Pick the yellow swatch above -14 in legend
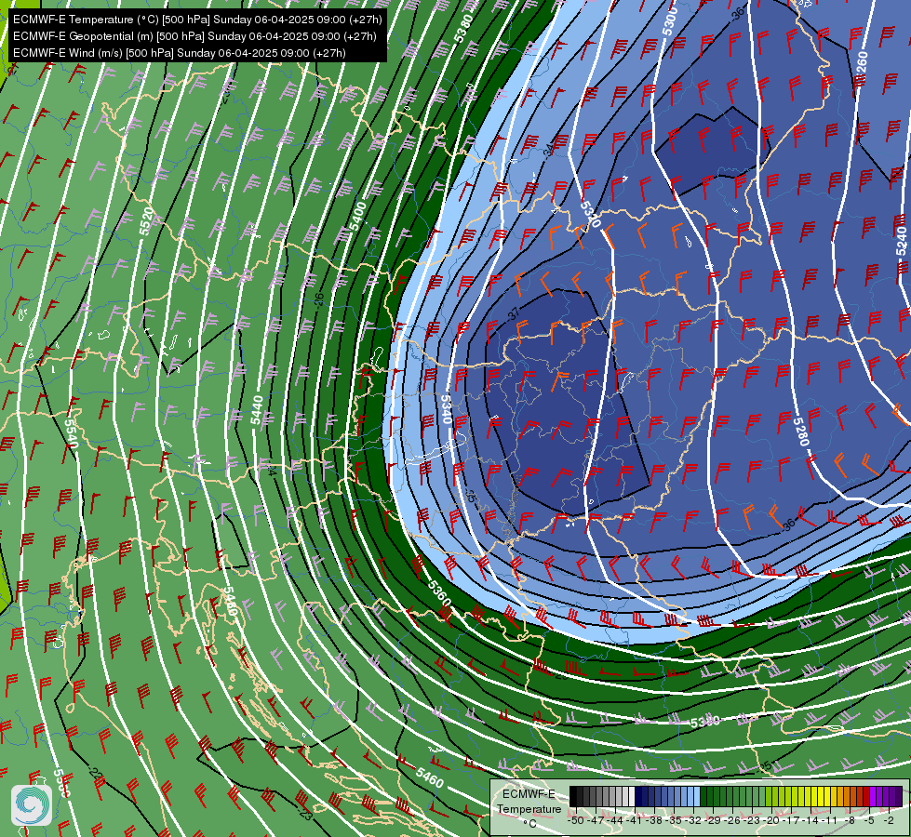Viewport: 911px width, 837px height. (814, 796)
